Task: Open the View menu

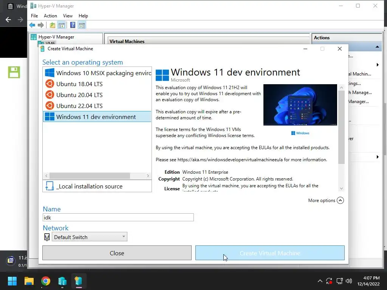Action: coord(68,16)
